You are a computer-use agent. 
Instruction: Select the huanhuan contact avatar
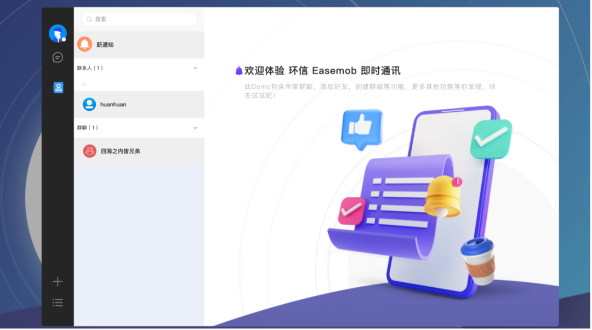coord(89,105)
